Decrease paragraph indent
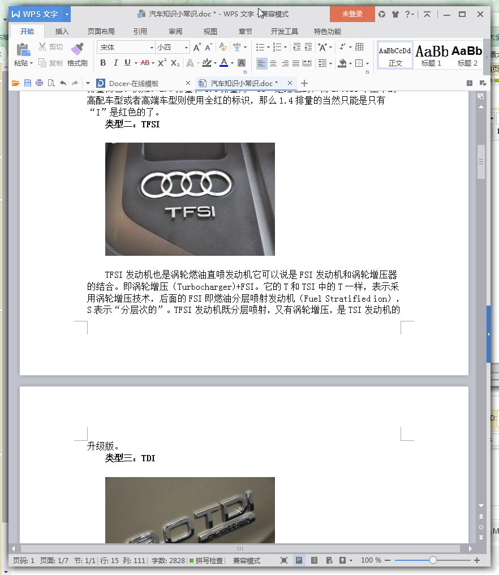 [x=297, y=47]
